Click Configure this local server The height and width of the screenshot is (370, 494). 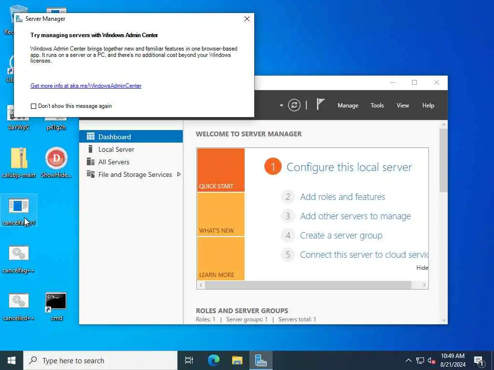point(349,167)
